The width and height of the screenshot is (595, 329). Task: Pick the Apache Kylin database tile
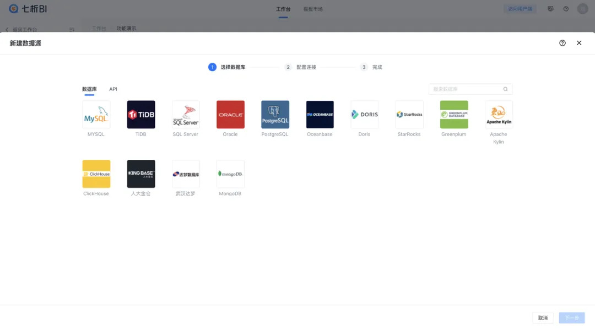499,115
